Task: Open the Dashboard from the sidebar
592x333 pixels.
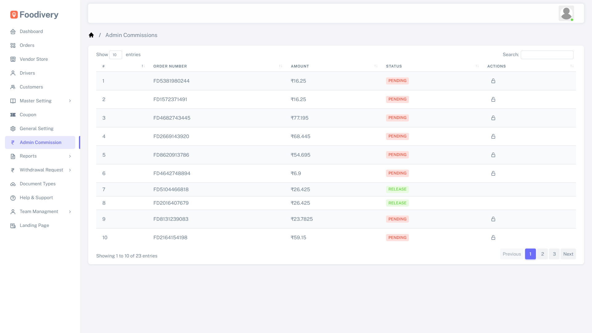Action: [31, 31]
